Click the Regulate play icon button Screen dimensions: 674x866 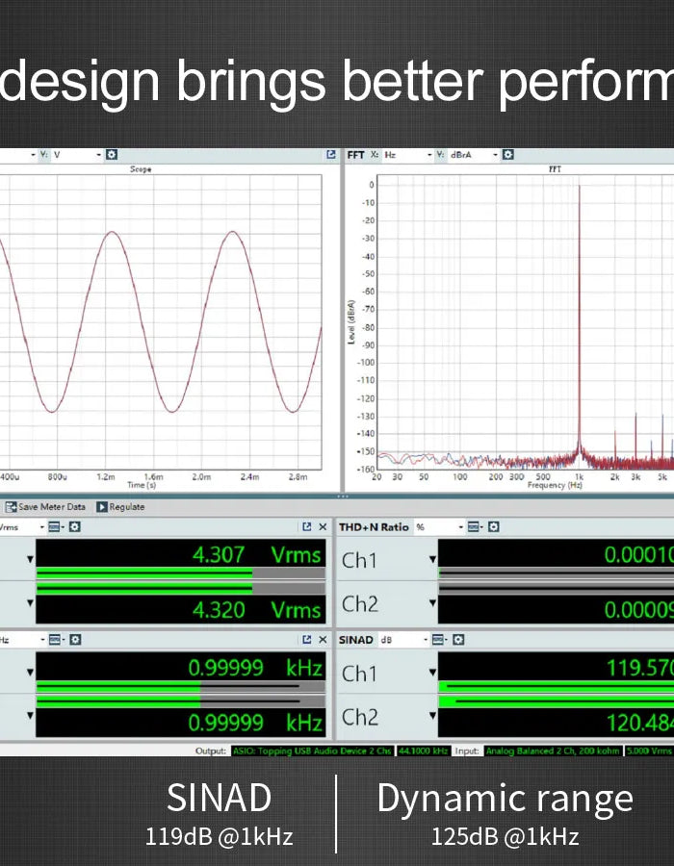coord(101,507)
